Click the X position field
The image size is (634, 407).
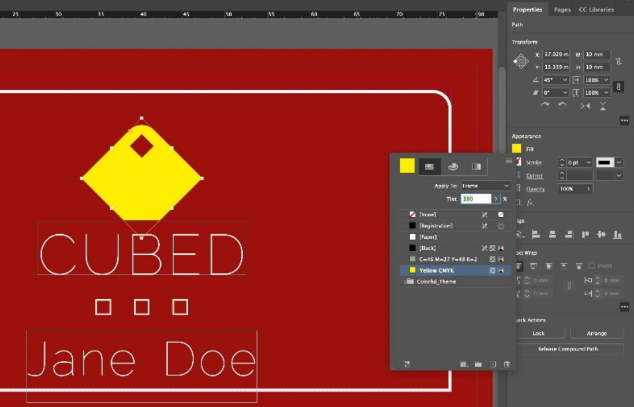pyautogui.click(x=555, y=54)
